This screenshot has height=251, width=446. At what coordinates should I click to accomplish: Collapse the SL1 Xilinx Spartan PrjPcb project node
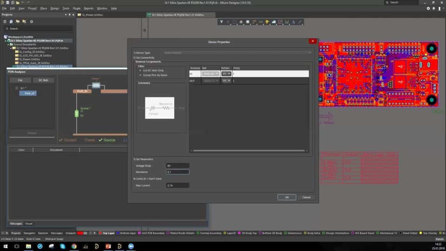coord(6,41)
